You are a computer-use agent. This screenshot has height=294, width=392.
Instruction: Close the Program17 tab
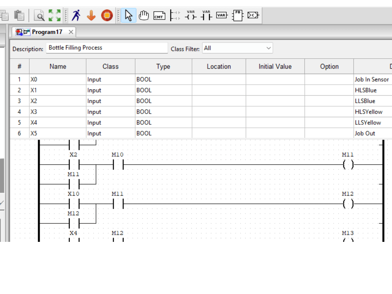(71, 32)
